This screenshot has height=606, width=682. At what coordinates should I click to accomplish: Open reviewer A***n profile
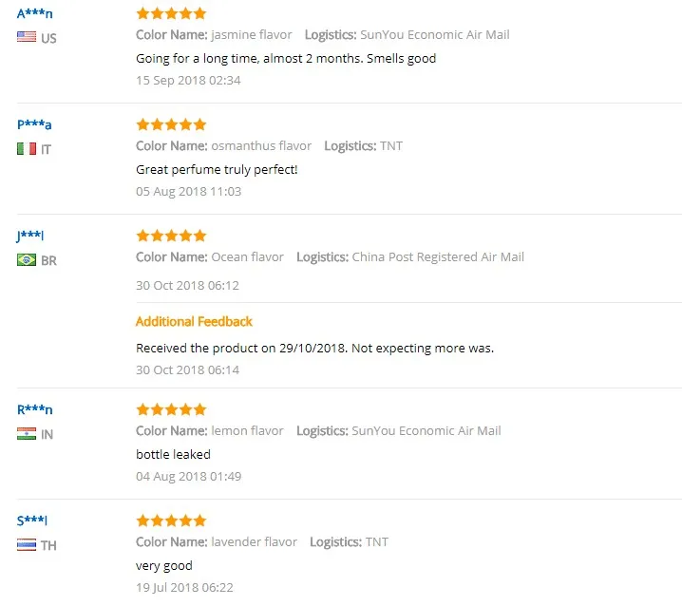pos(35,13)
